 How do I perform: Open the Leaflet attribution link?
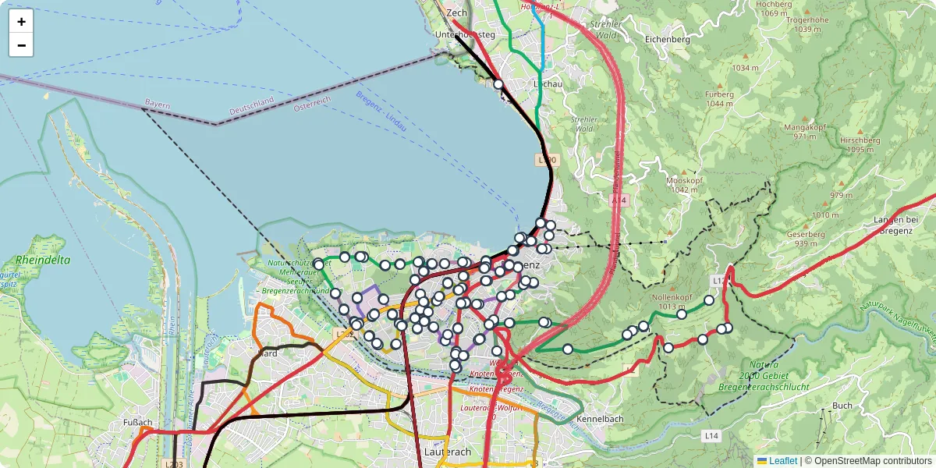pyautogui.click(x=778, y=461)
